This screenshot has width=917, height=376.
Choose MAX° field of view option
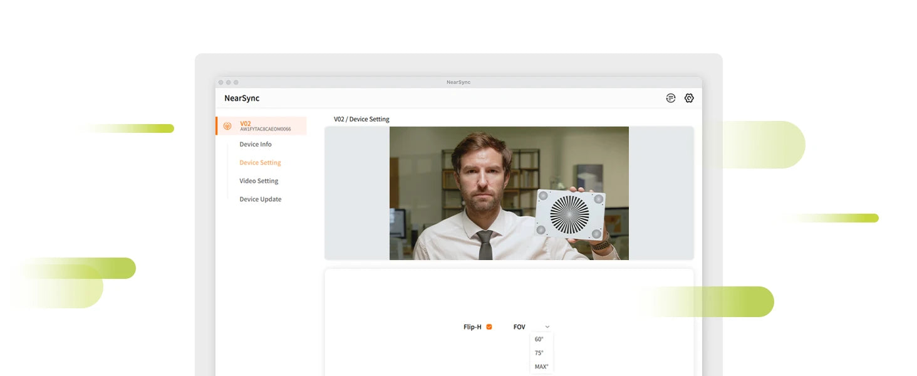(x=541, y=367)
